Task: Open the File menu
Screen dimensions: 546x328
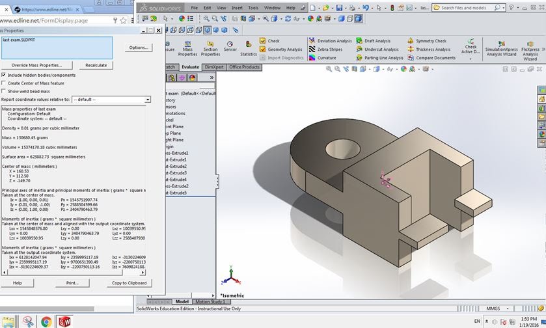Action: 194,8
